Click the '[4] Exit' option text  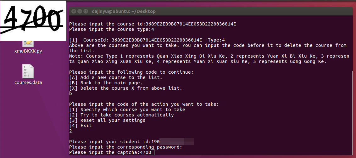(x=81, y=126)
